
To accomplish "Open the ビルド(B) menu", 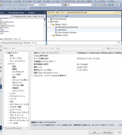I will [17, 1].
